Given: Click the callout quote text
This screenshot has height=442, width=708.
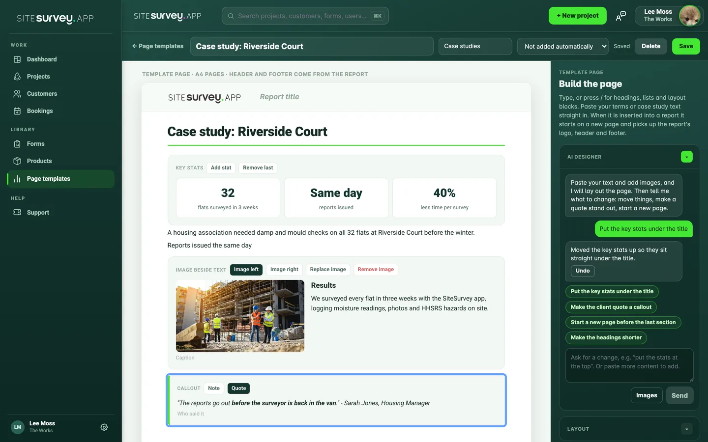Looking at the screenshot, I should (x=303, y=403).
